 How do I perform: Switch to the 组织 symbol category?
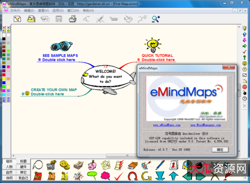(9, 161)
